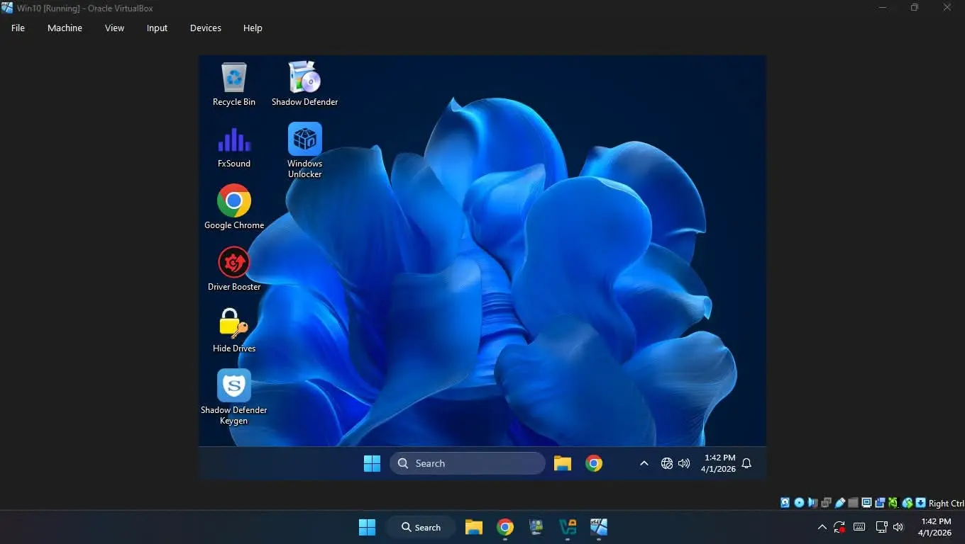
Task: Open the Help menu
Action: 253,28
